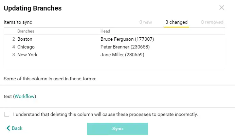235x140 pixels.
Task: Select the New York branch row
Action: (x=114, y=55)
